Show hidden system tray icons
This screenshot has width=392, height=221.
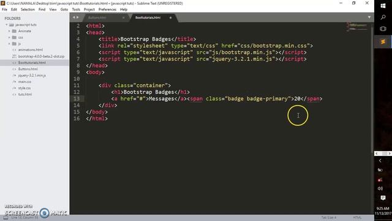point(380,161)
